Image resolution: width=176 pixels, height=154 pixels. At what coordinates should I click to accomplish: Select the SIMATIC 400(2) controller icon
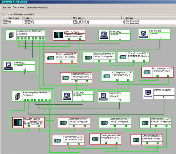click(x=18, y=122)
